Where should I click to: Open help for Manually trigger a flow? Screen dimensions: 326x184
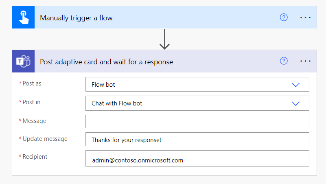tap(284, 18)
